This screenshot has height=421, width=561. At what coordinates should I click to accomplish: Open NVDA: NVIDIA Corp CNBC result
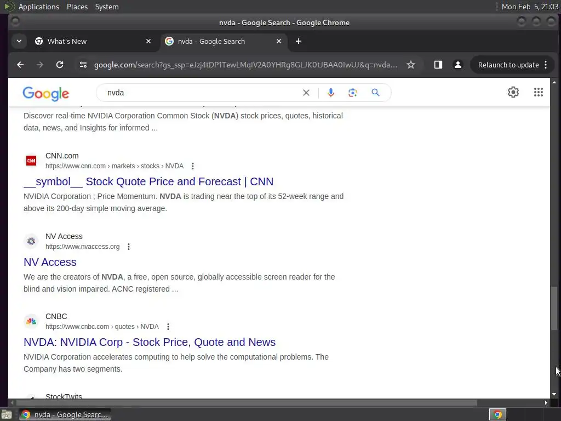[150, 342]
